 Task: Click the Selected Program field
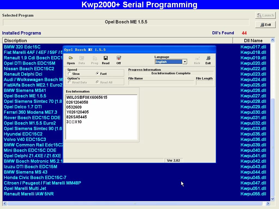[126, 22]
